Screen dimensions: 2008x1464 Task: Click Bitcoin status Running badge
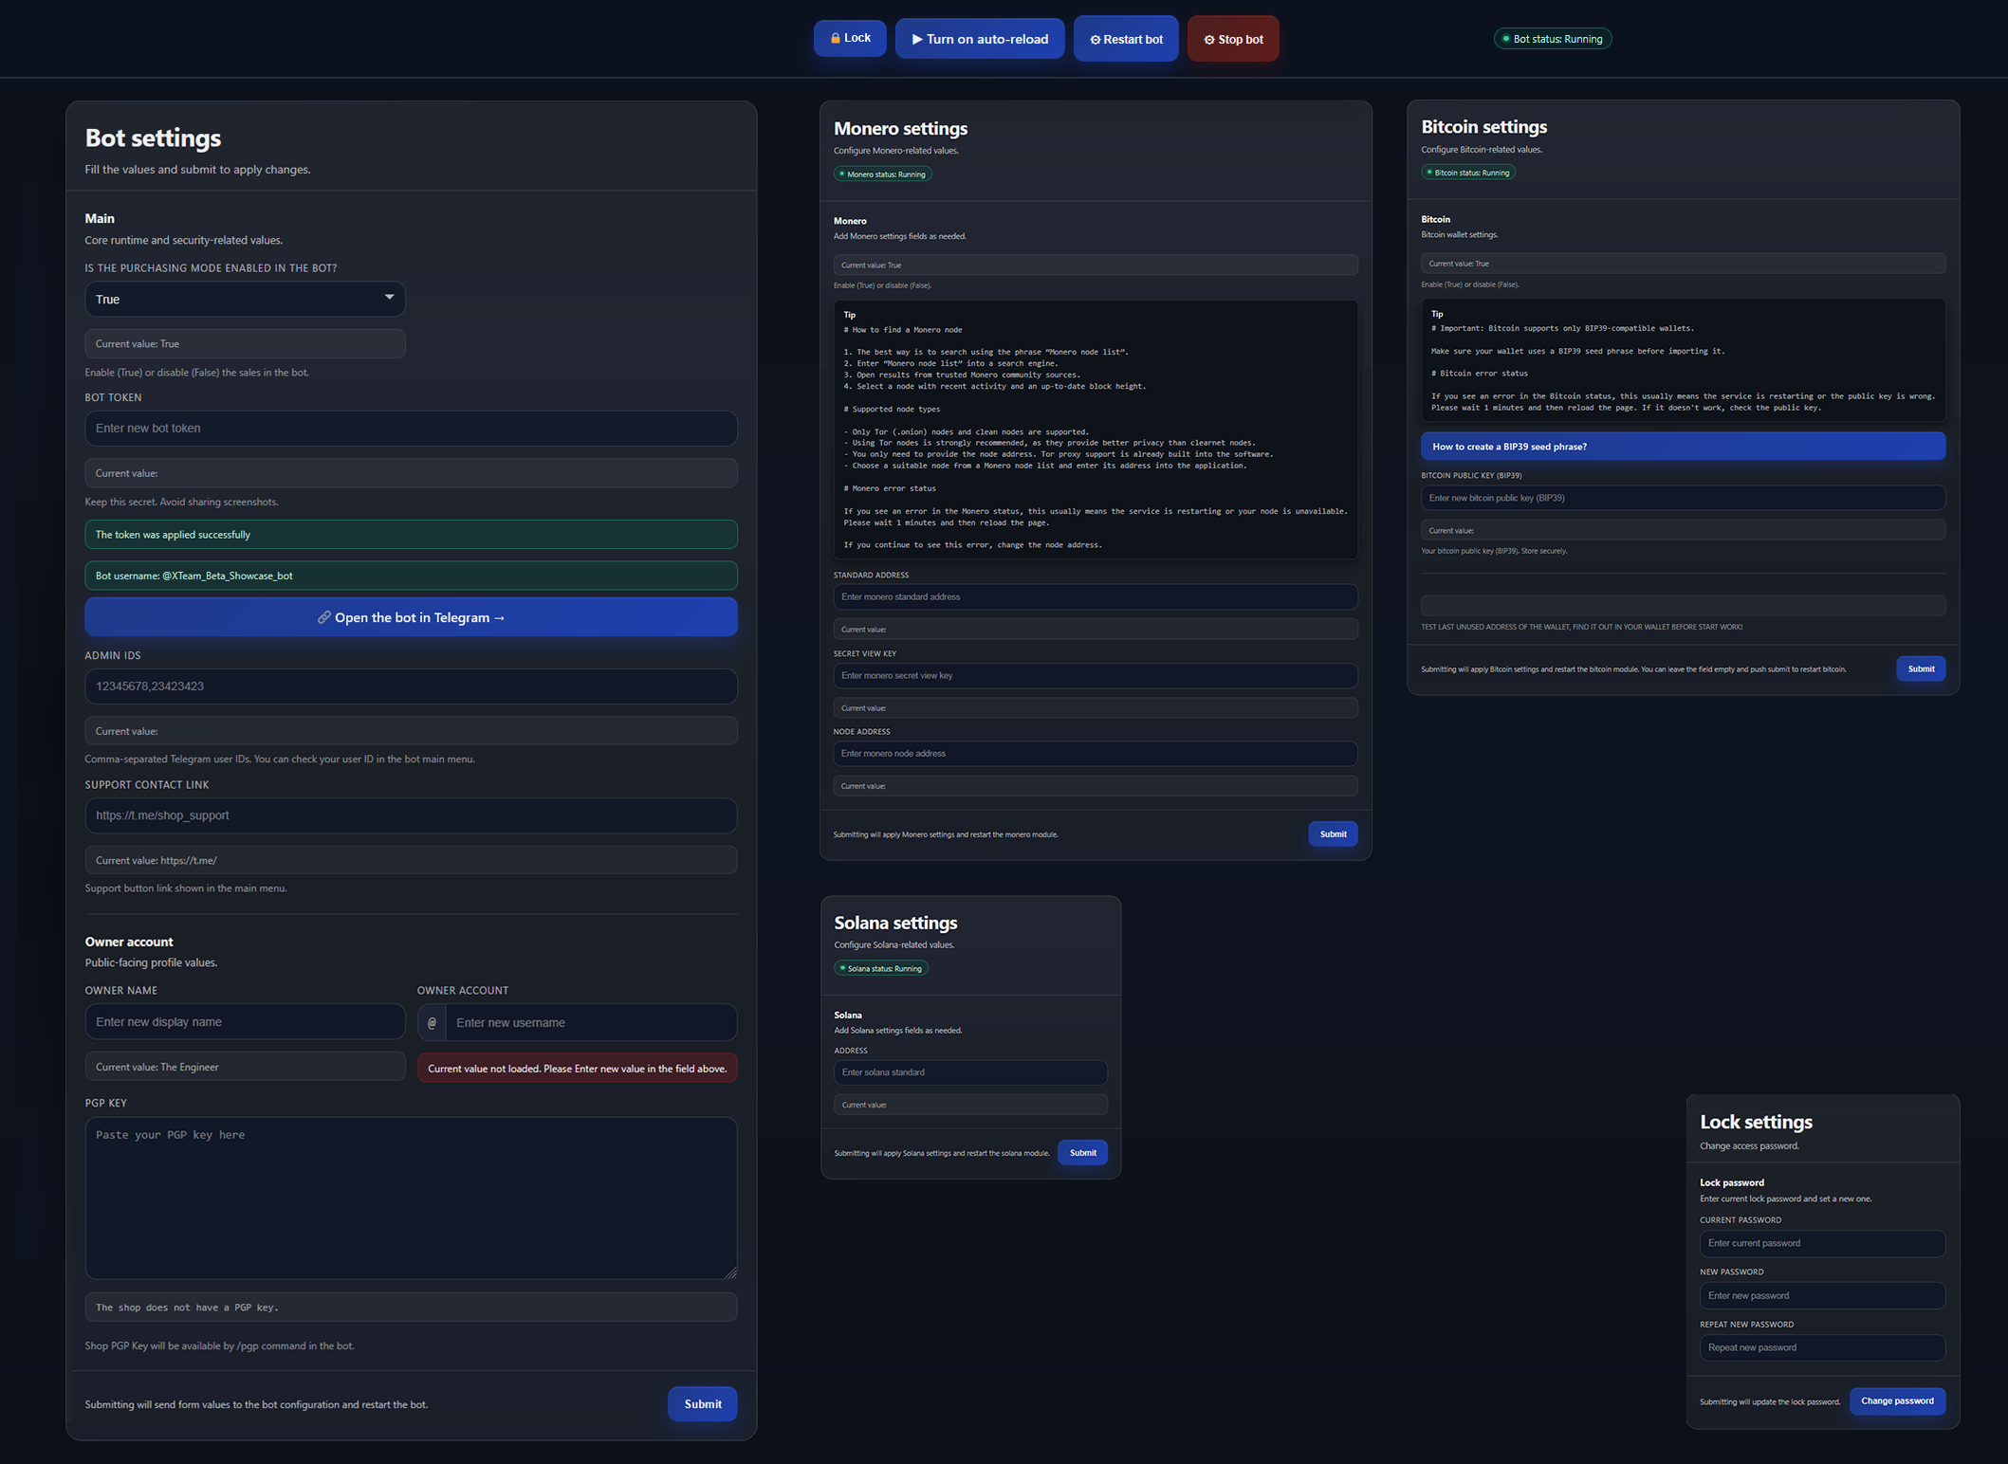(x=1467, y=173)
